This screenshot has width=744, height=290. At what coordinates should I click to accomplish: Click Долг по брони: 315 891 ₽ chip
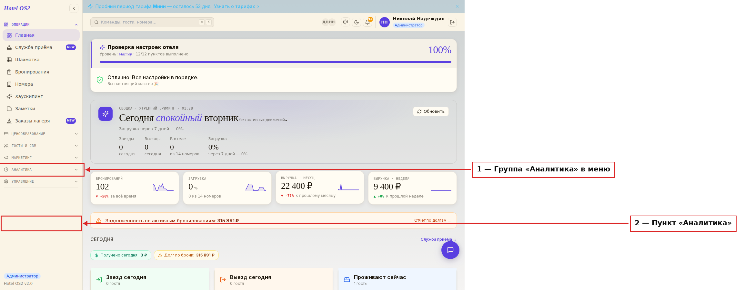[x=186, y=255]
